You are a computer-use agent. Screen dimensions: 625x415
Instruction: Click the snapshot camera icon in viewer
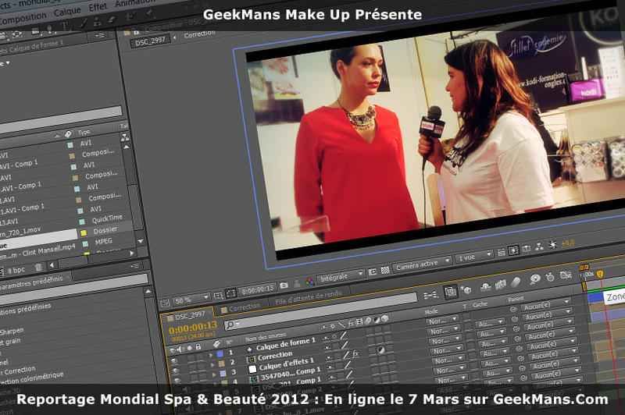point(284,286)
